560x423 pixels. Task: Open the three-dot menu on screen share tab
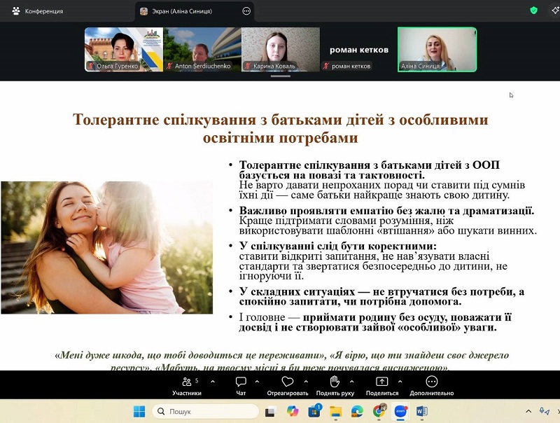coord(246,11)
